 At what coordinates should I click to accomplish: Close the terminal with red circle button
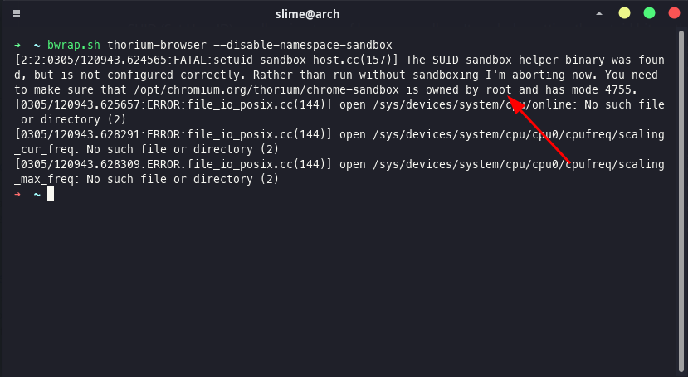pyautogui.click(x=674, y=13)
